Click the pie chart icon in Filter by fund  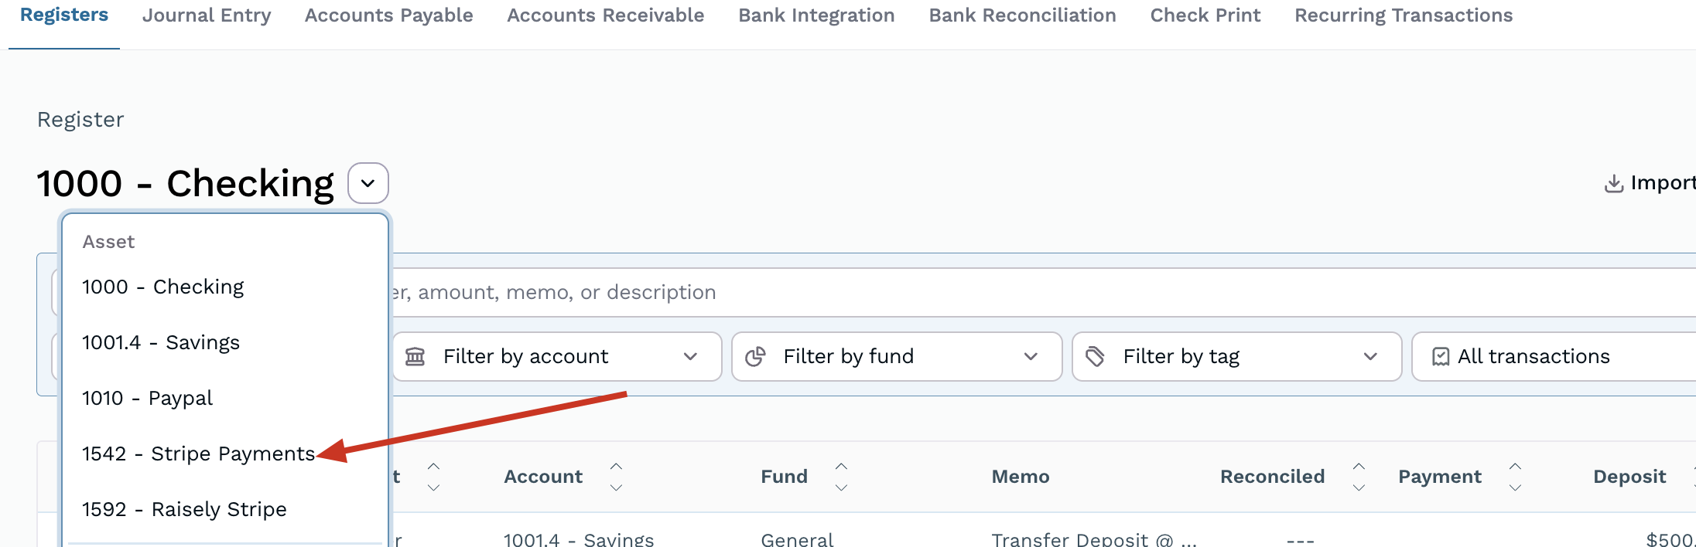755,356
